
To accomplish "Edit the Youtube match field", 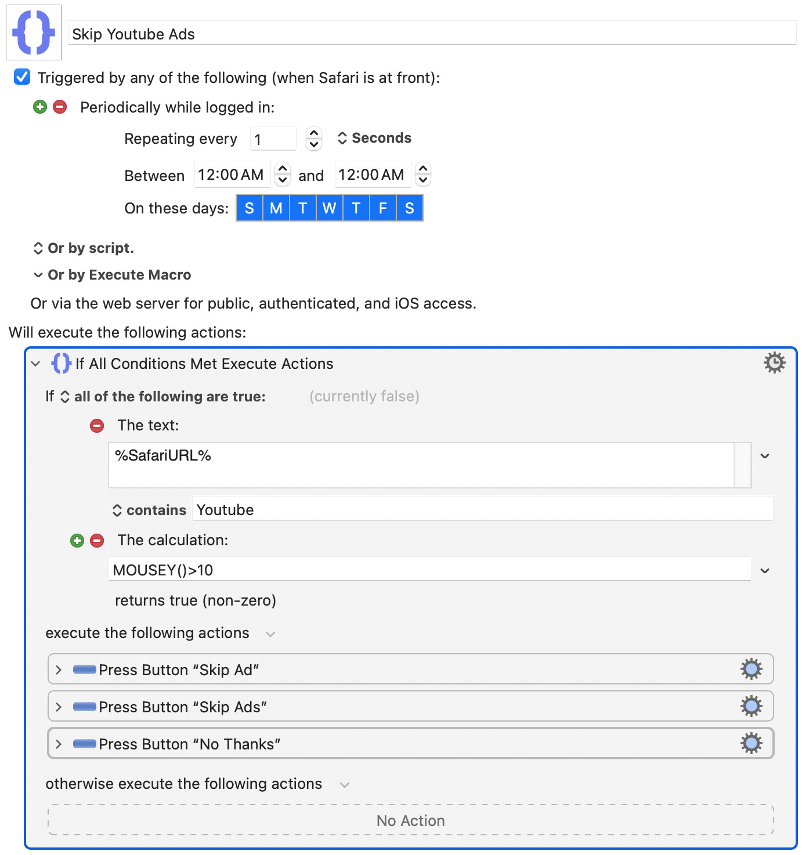I will pyautogui.click(x=483, y=509).
